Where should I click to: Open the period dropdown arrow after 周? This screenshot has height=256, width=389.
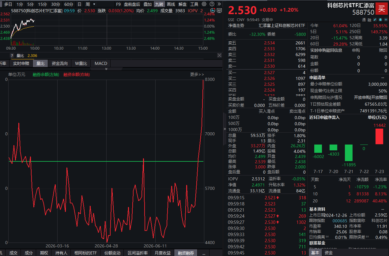click(x=94, y=4)
